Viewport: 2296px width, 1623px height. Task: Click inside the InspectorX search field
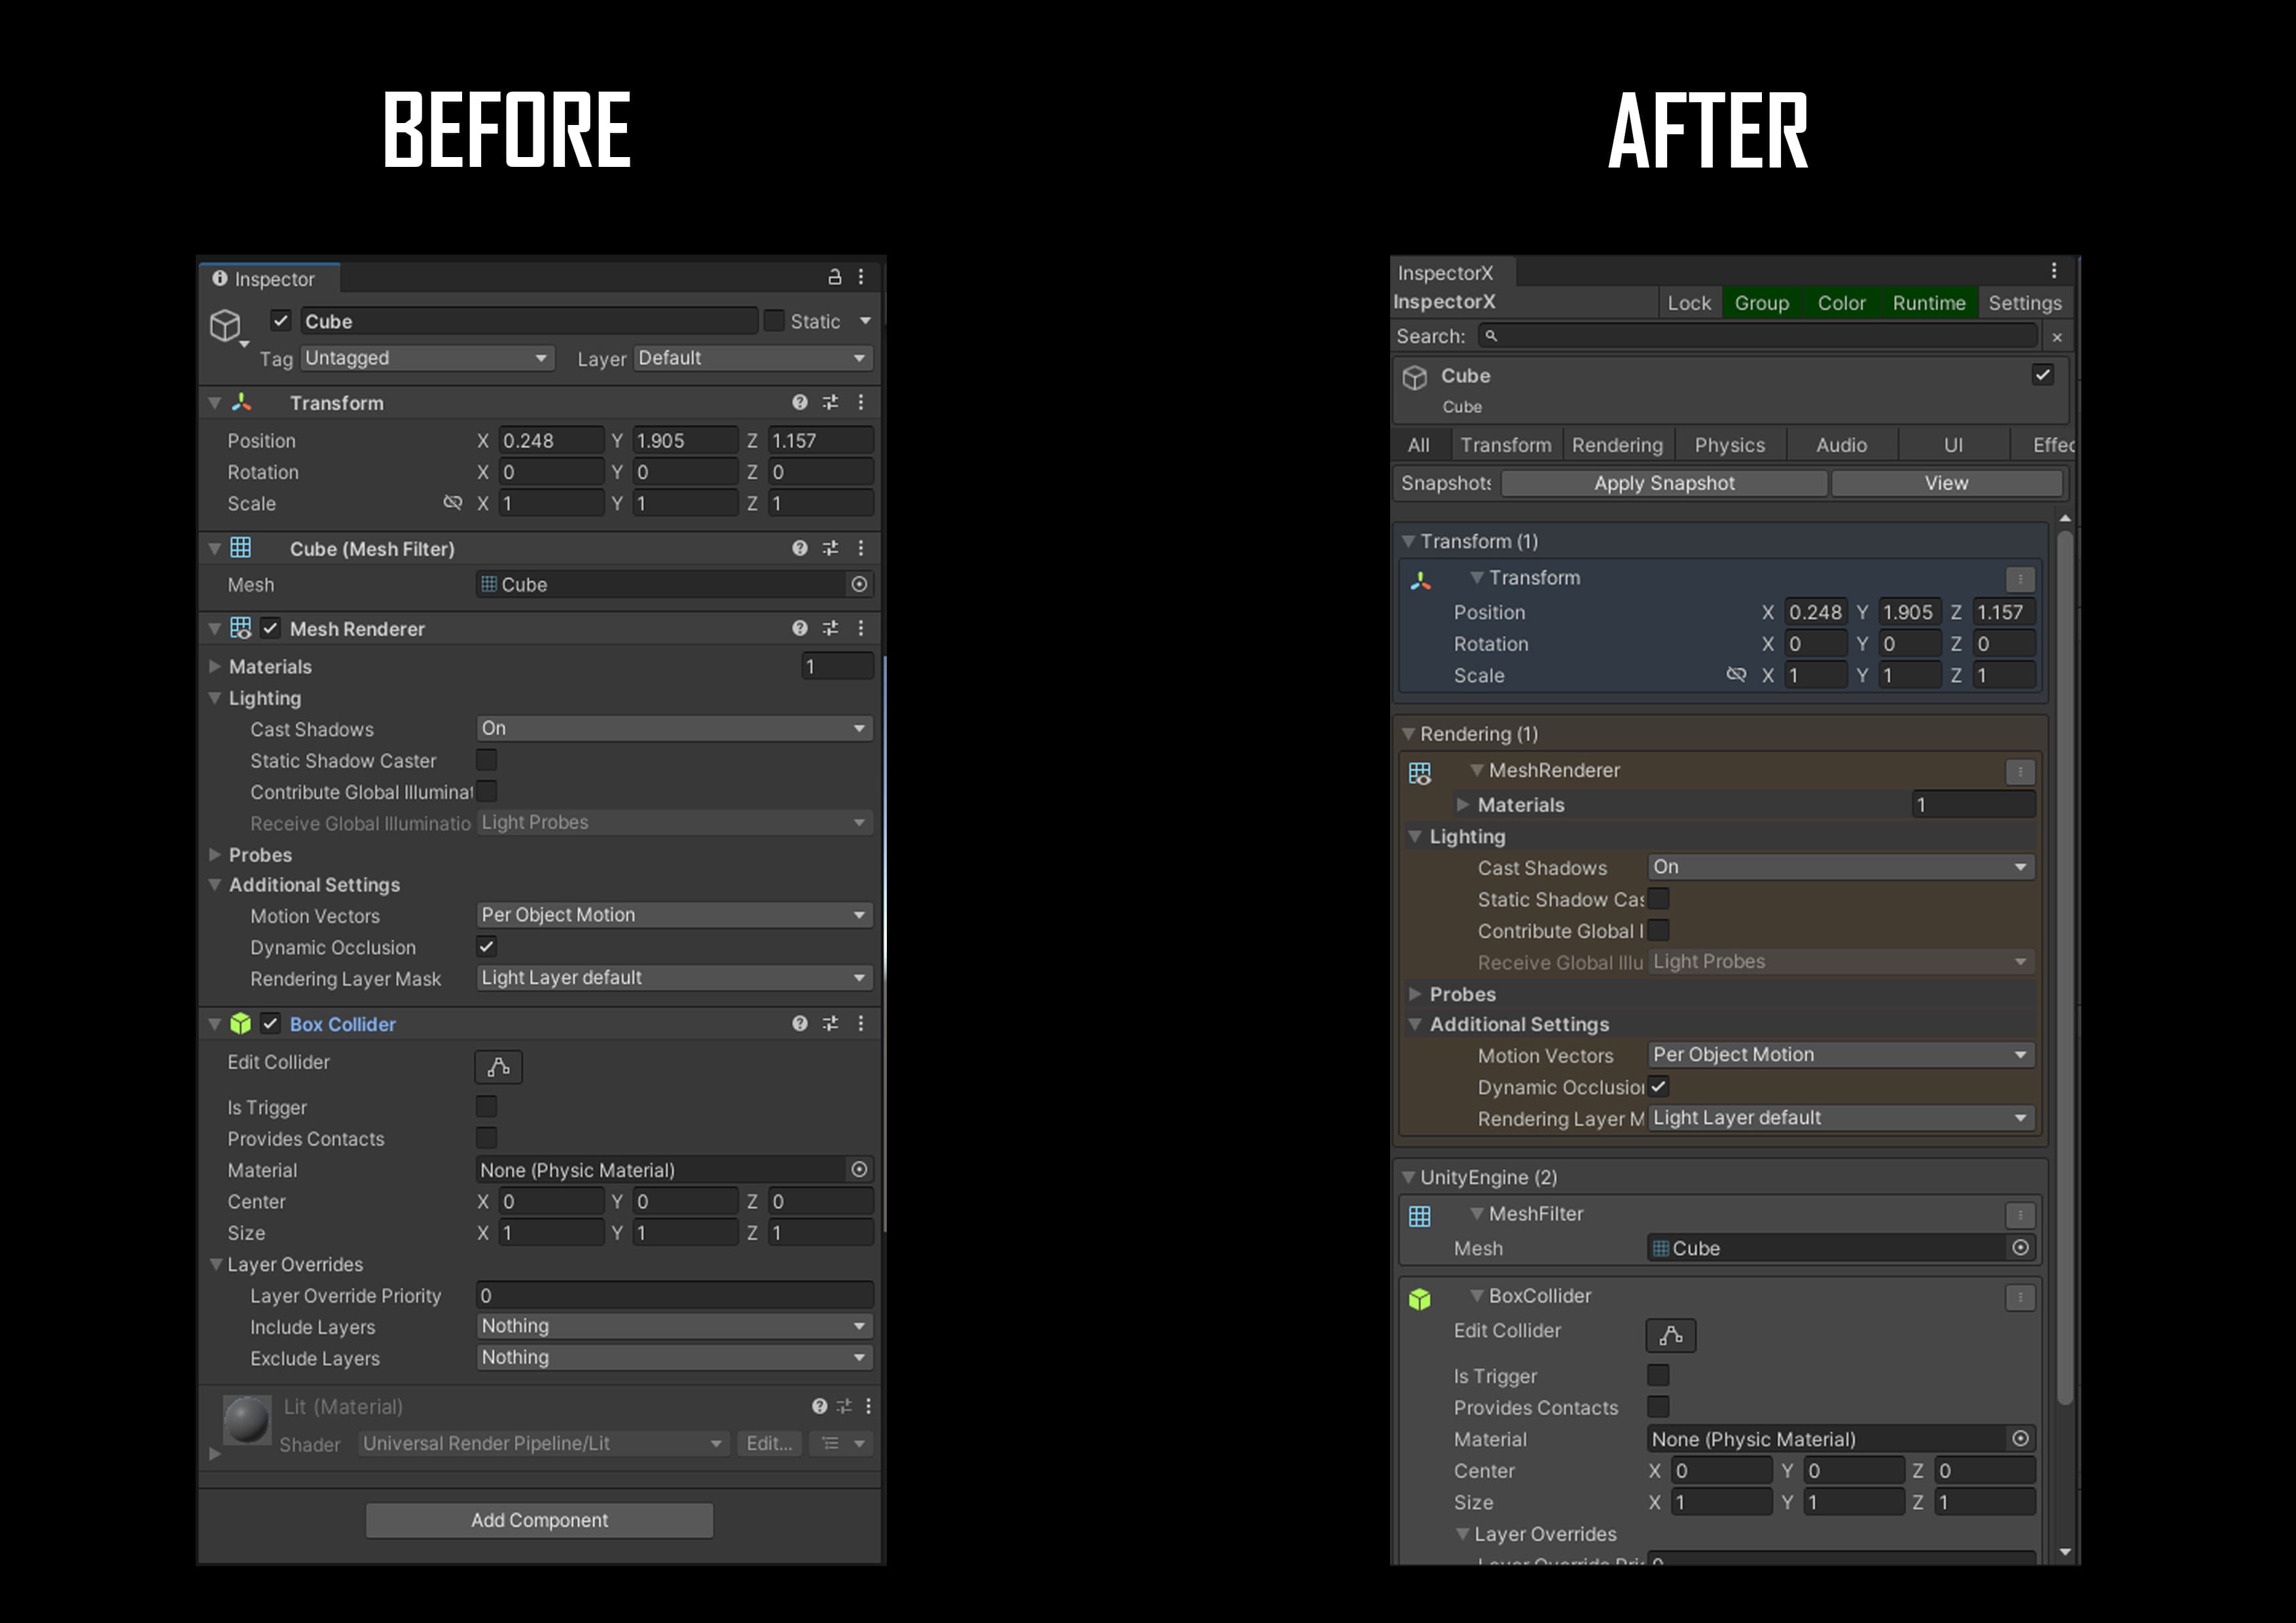tap(1750, 336)
